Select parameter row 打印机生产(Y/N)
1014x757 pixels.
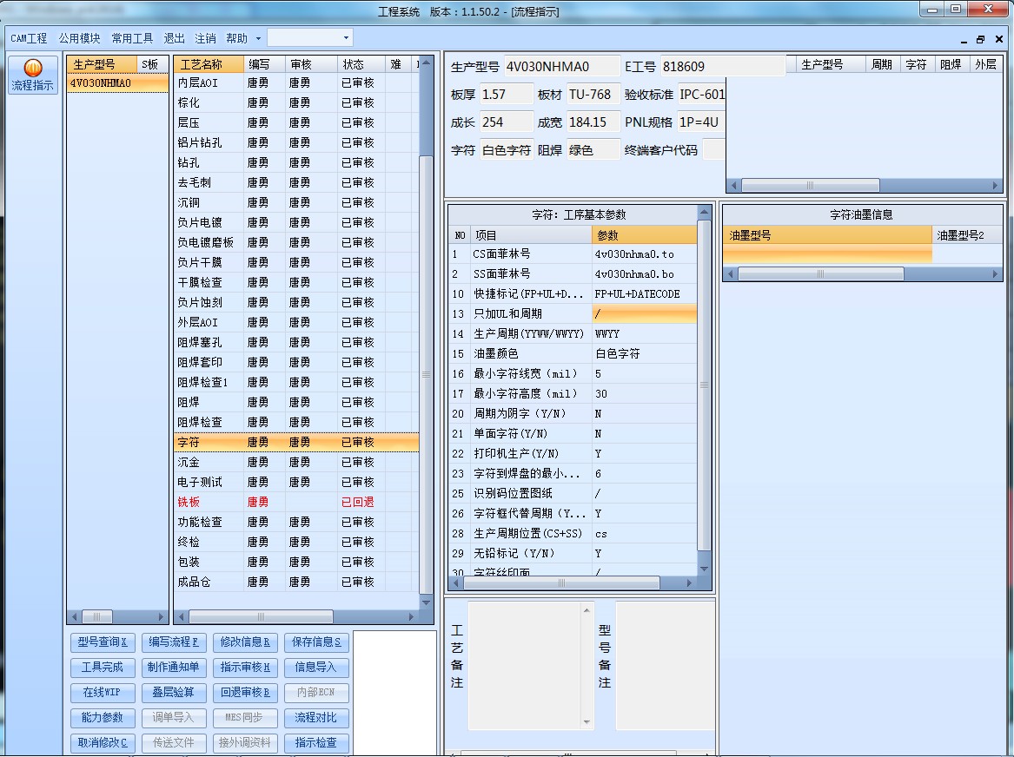(x=573, y=453)
